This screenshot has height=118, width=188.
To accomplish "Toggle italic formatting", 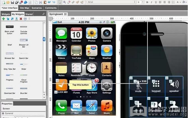I will point(152,2).
